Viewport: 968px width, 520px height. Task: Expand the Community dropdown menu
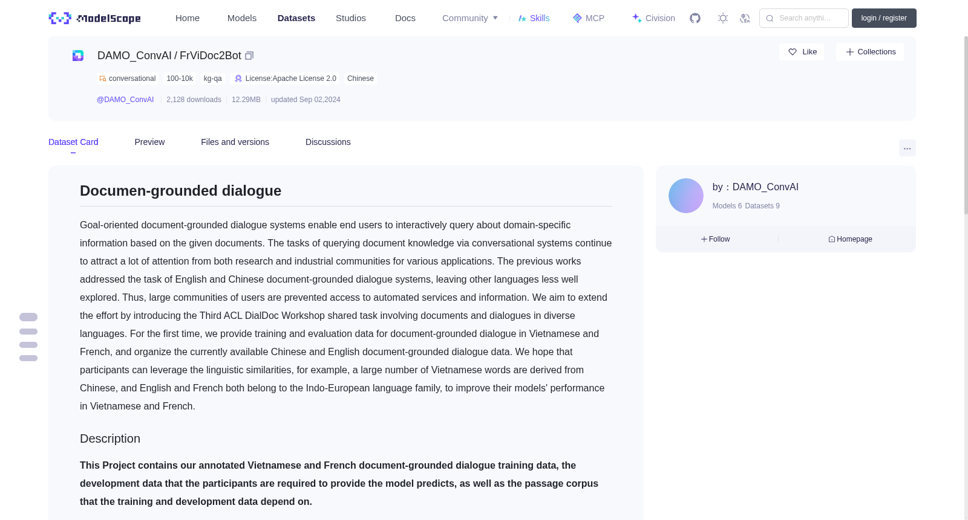point(470,18)
